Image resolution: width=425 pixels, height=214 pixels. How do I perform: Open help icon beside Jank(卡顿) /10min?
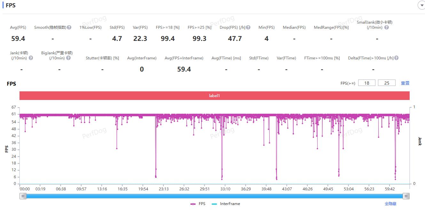point(31,58)
